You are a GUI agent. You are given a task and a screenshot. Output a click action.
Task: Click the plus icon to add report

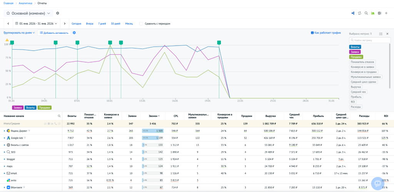click(386, 13)
